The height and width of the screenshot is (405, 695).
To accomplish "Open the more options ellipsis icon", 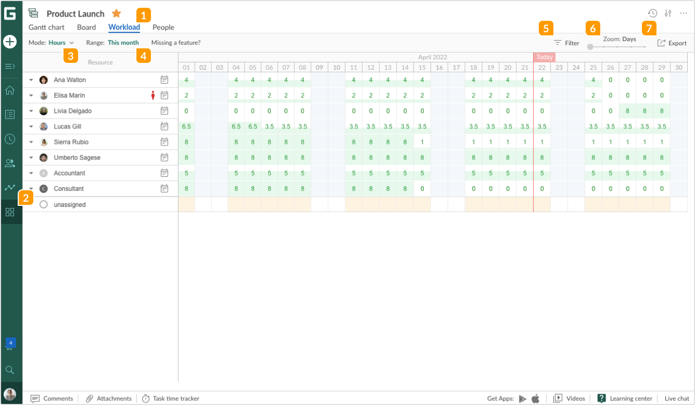I will (x=684, y=13).
